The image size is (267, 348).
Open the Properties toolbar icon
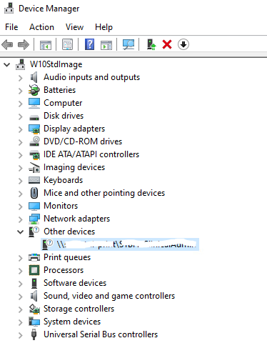tap(68, 44)
